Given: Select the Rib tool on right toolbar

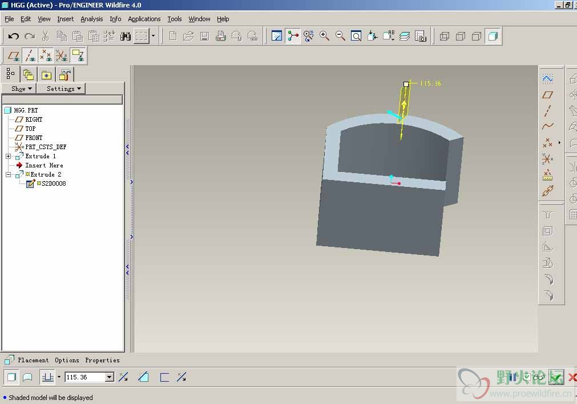Looking at the screenshot, I should (548, 247).
